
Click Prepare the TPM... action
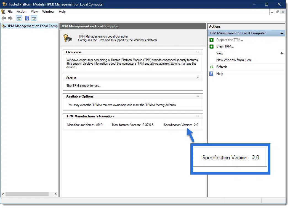point(230,40)
